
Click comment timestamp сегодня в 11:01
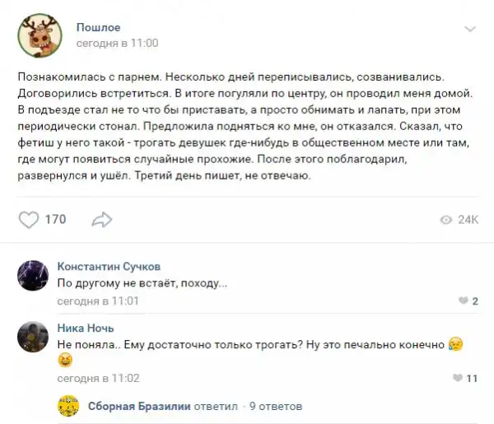98,301
